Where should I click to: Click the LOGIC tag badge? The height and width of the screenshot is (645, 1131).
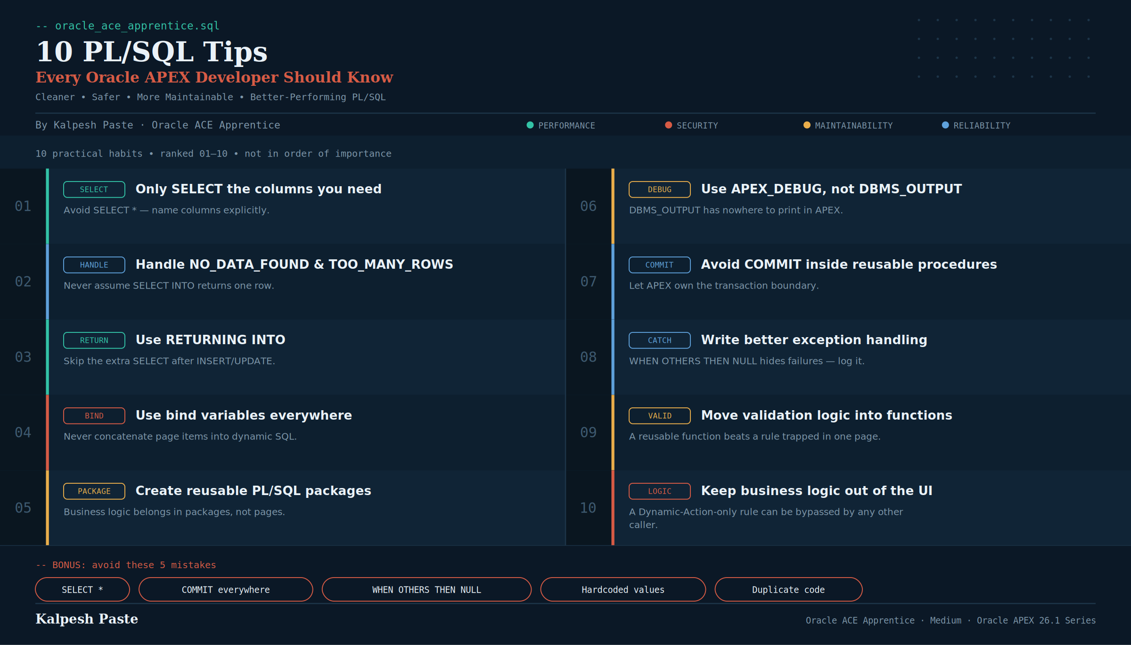(660, 491)
